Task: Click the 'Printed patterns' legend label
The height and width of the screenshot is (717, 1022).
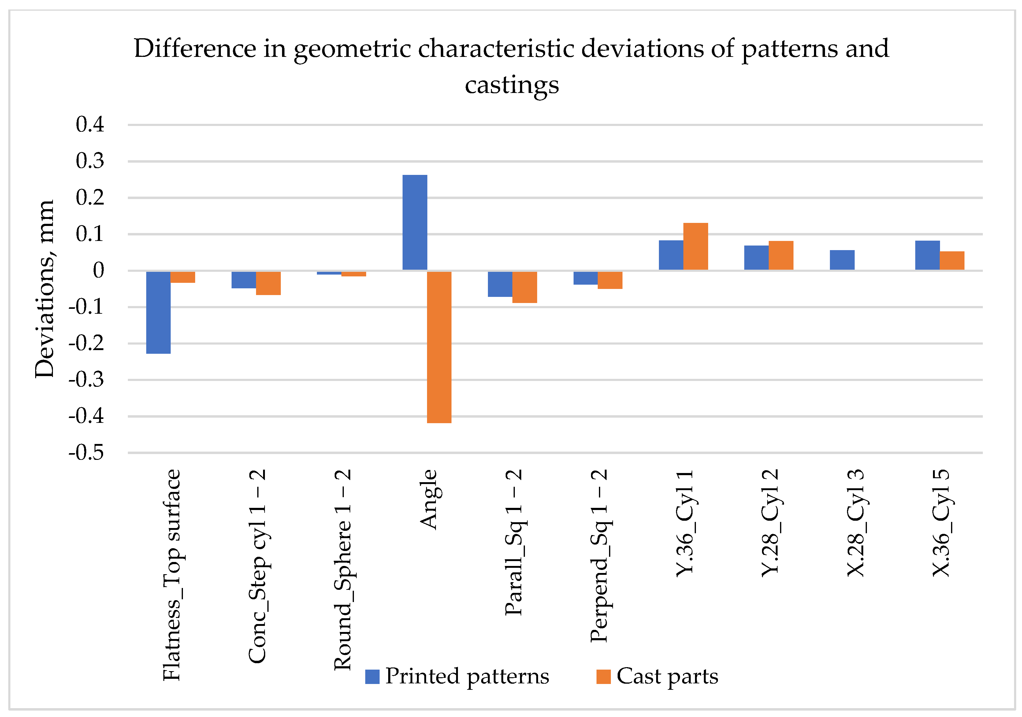Action: click(x=467, y=677)
